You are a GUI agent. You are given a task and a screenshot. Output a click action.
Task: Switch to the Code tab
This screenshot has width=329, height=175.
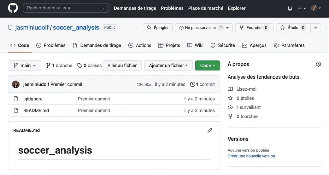tap(20, 45)
